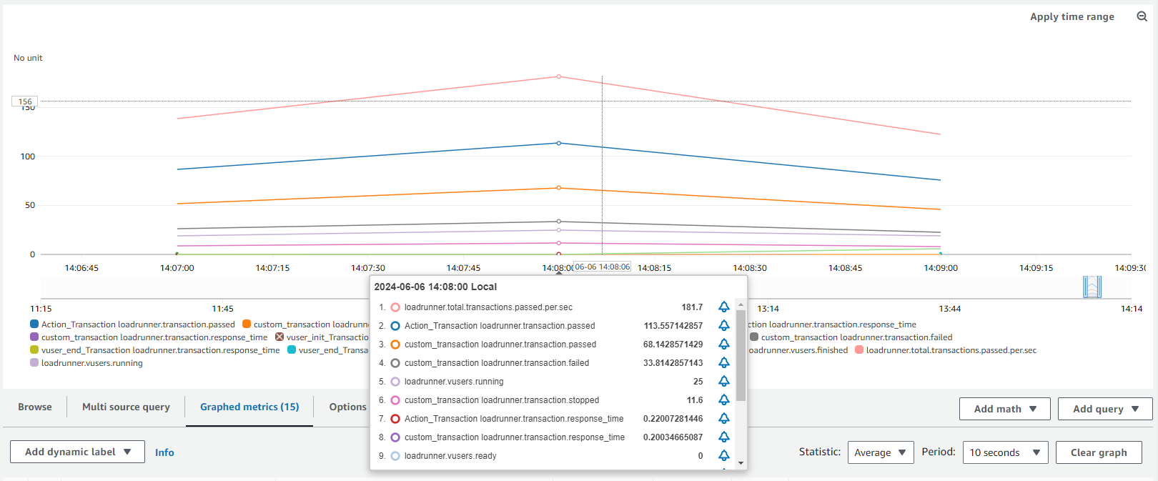Click bell icon next to custom_transaction transaction.failed
Screen dimensions: 1158x481
[x=723, y=363]
